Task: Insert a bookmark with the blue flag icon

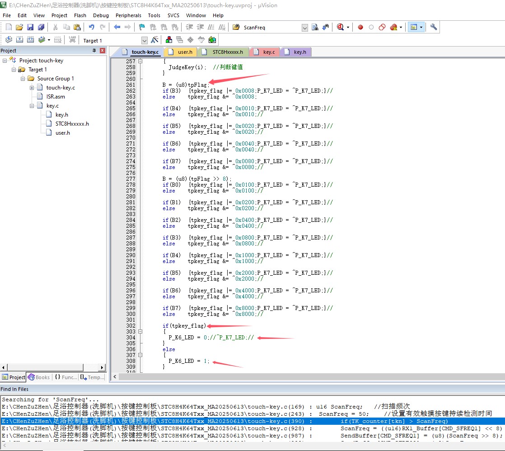Action: pos(142,28)
